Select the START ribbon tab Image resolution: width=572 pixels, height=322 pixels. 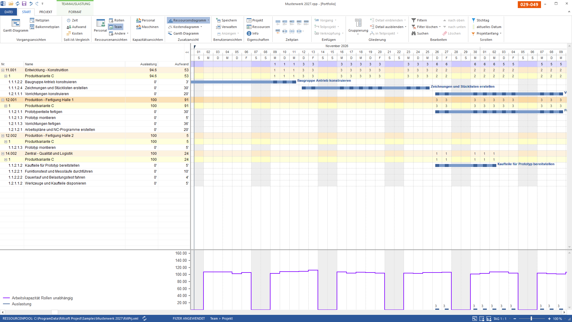tap(26, 12)
